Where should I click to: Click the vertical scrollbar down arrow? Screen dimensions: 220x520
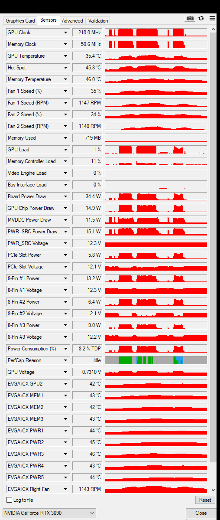[x=213, y=490]
